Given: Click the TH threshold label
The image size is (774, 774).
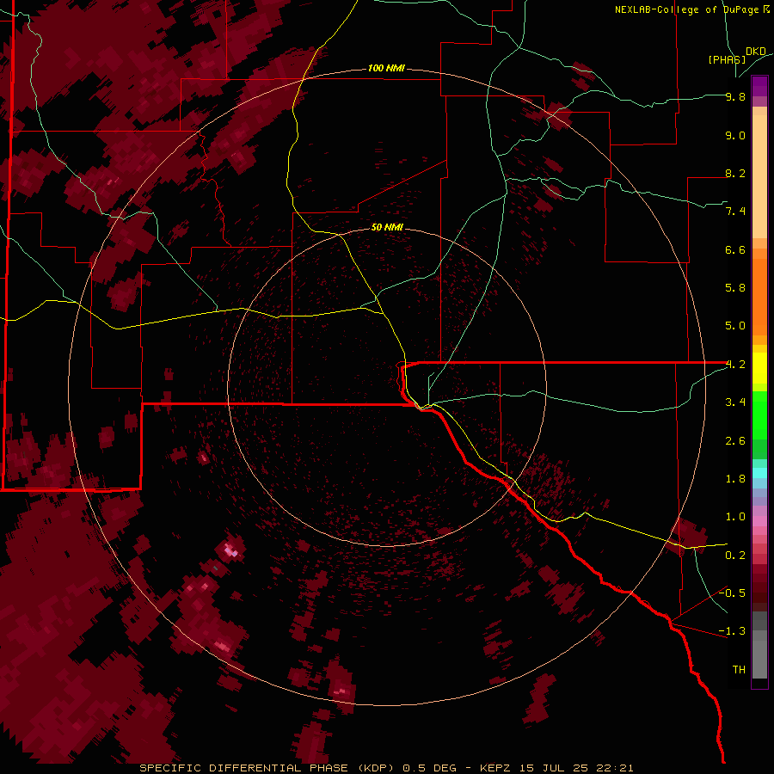Looking at the screenshot, I should tap(739, 669).
